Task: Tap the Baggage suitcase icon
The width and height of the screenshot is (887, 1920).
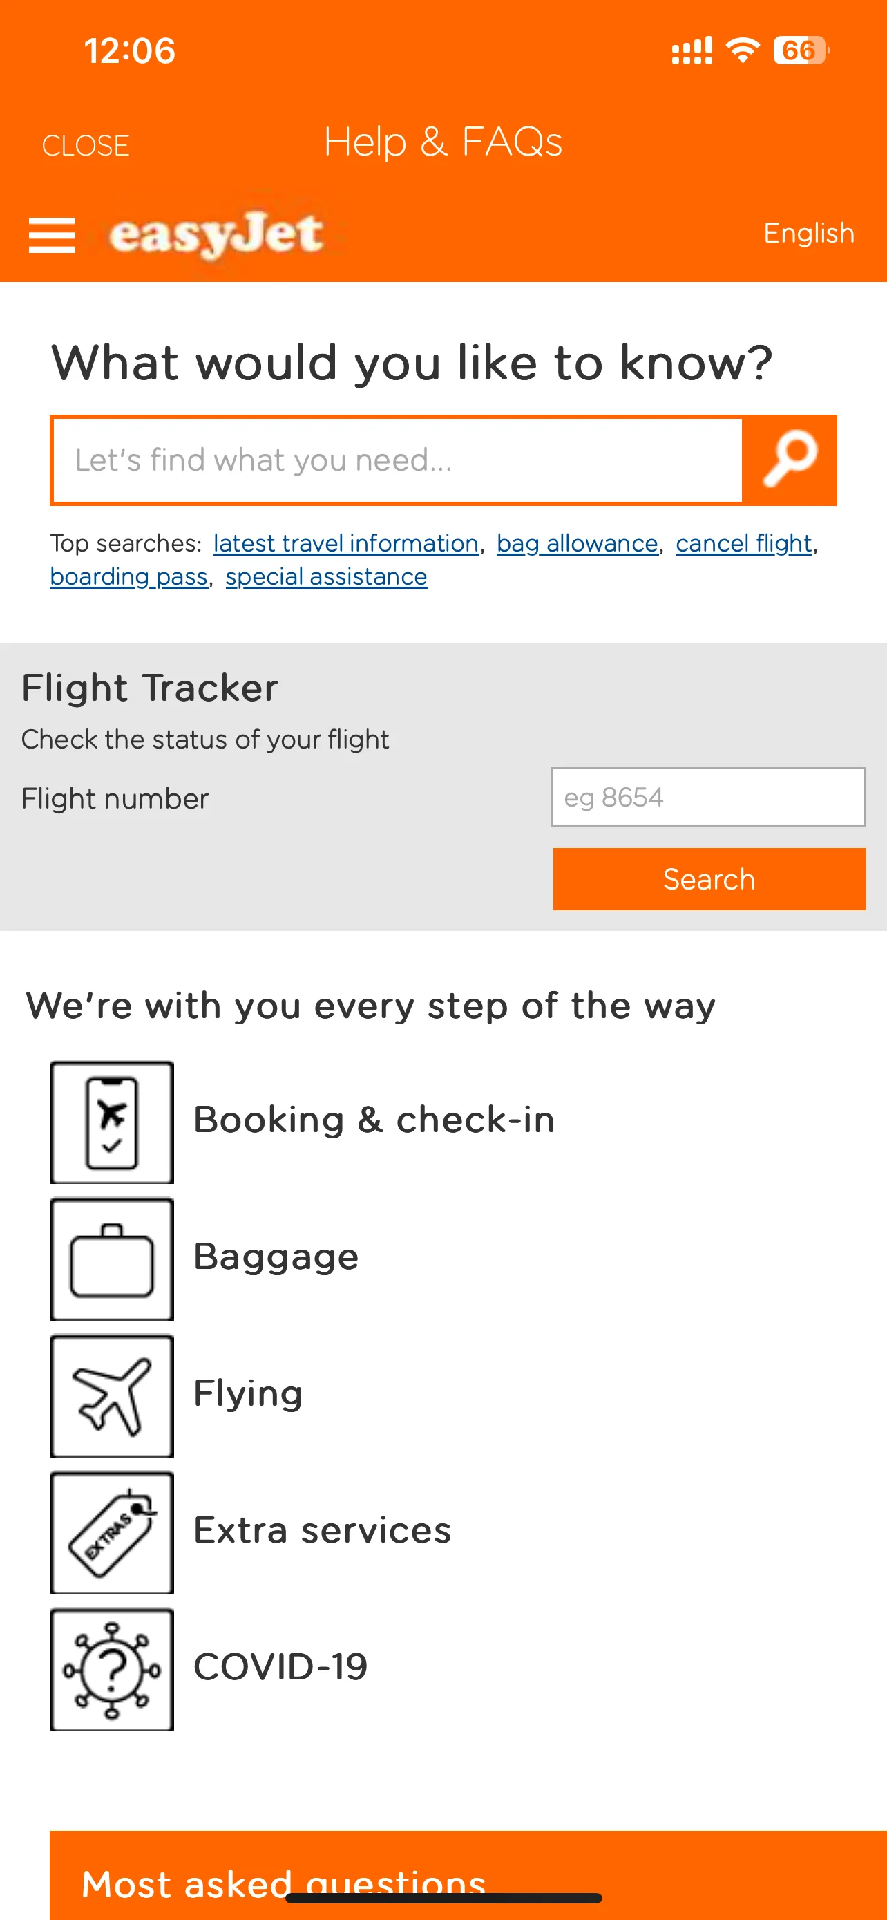Action: pos(112,1259)
